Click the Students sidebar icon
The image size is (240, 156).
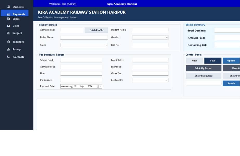[x=9, y=7]
